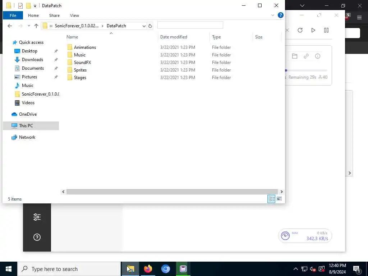Viewport: 368px width, 276px height.
Task: Open the Quick Access Toolbar customize dropdown
Action: [35, 6]
